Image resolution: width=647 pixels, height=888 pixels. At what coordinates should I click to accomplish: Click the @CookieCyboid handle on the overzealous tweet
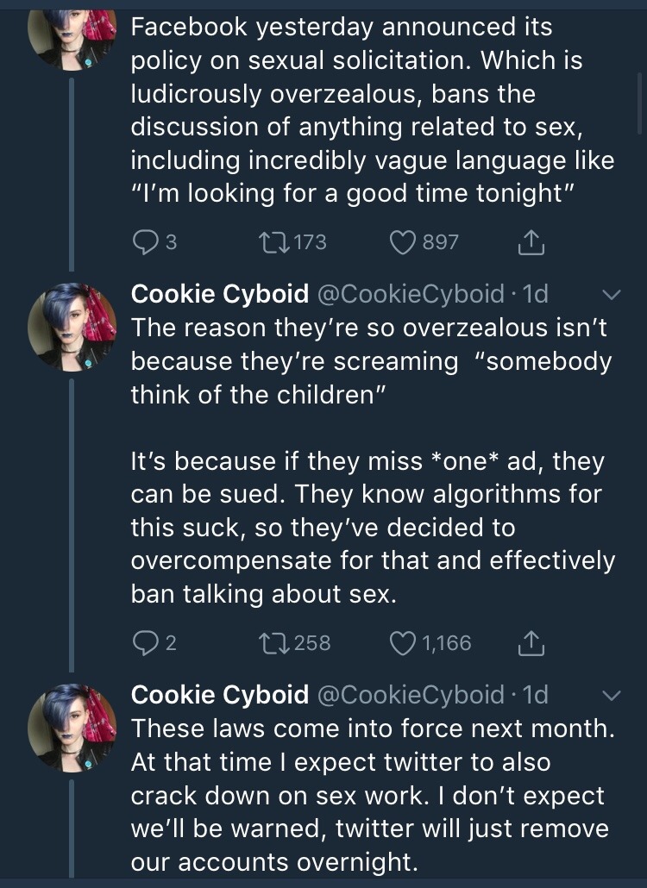click(411, 294)
